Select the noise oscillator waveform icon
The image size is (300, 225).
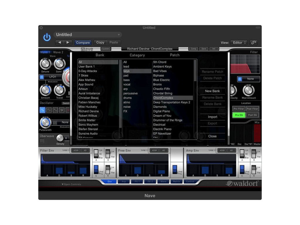(62, 110)
